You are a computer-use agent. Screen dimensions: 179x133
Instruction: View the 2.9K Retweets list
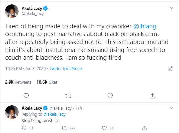18,82
